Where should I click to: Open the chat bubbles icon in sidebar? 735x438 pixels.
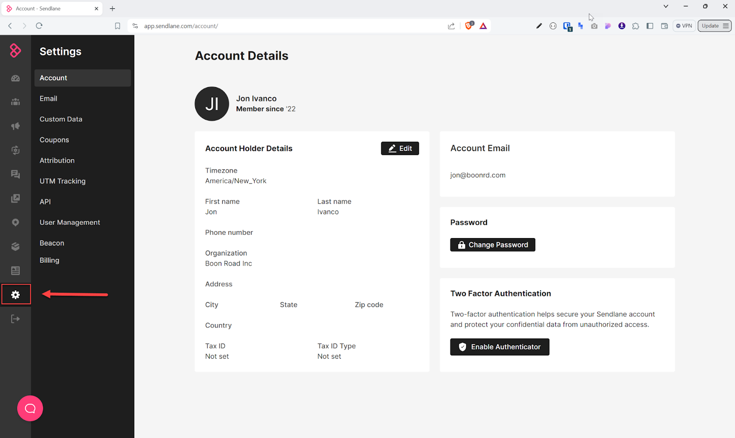pos(15,174)
